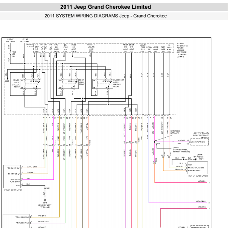Click the "POWER LIFTGATE MODULE" label
The height and width of the screenshot is (228, 228).
(201, 136)
